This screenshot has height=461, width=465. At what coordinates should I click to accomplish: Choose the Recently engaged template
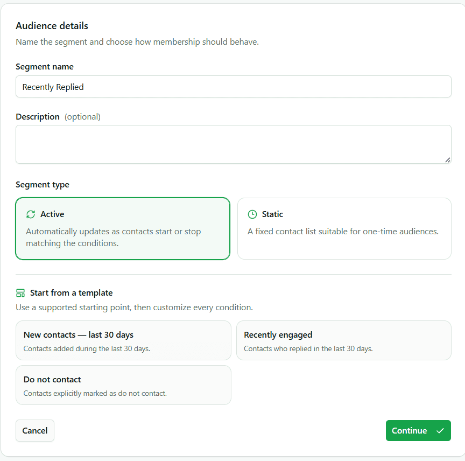coord(344,340)
